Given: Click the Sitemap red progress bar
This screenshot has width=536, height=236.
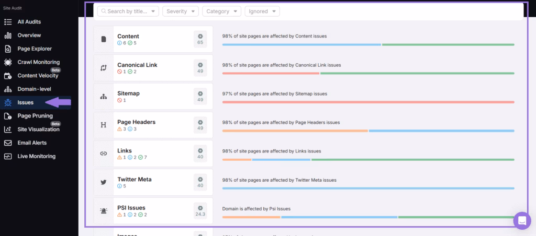Looking at the screenshot, I should coord(368,102).
